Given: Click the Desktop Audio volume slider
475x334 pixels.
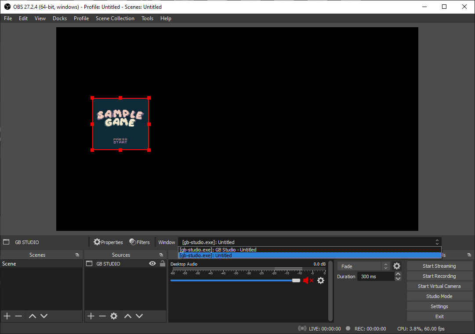Looking at the screenshot, I should (233, 280).
